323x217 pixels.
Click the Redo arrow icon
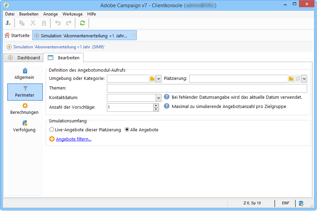point(69,23)
